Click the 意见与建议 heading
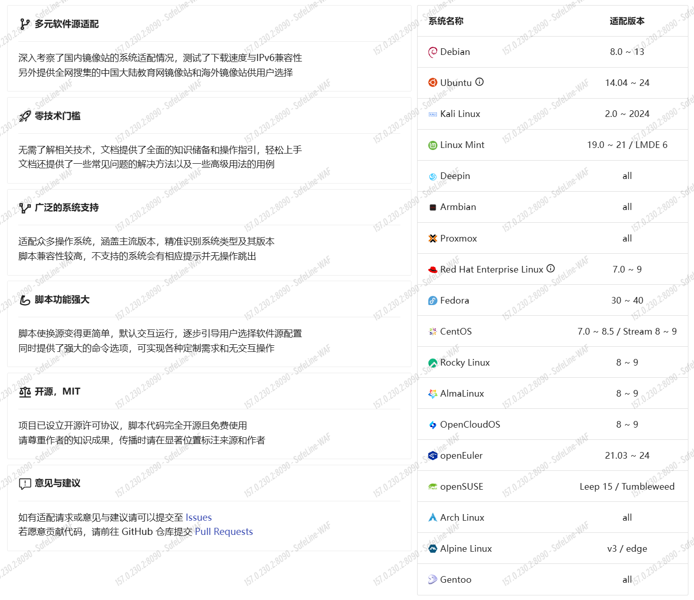Image resolution: width=694 pixels, height=600 pixels. [x=57, y=483]
